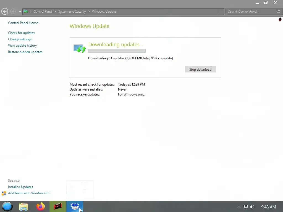Close the Windows Update window
283x212 pixels.
tap(275, 3)
